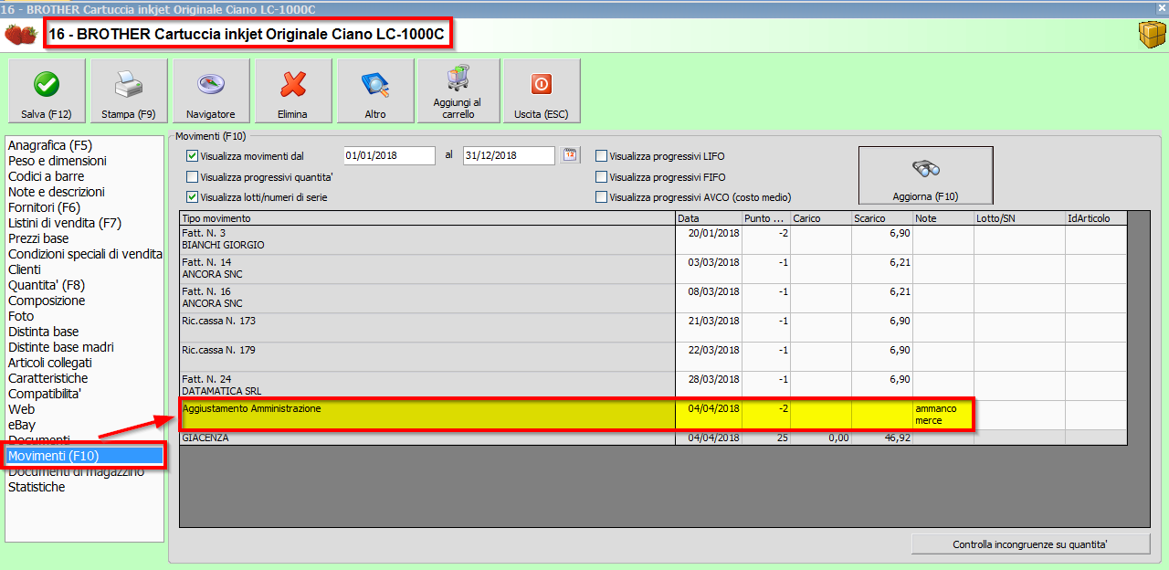Select Distinta base in sidebar
The width and height of the screenshot is (1169, 570).
[x=44, y=332]
